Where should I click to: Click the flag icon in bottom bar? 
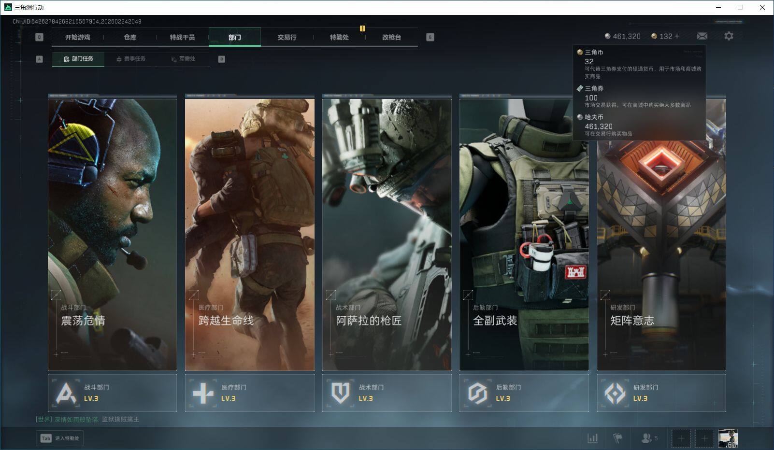pos(617,438)
